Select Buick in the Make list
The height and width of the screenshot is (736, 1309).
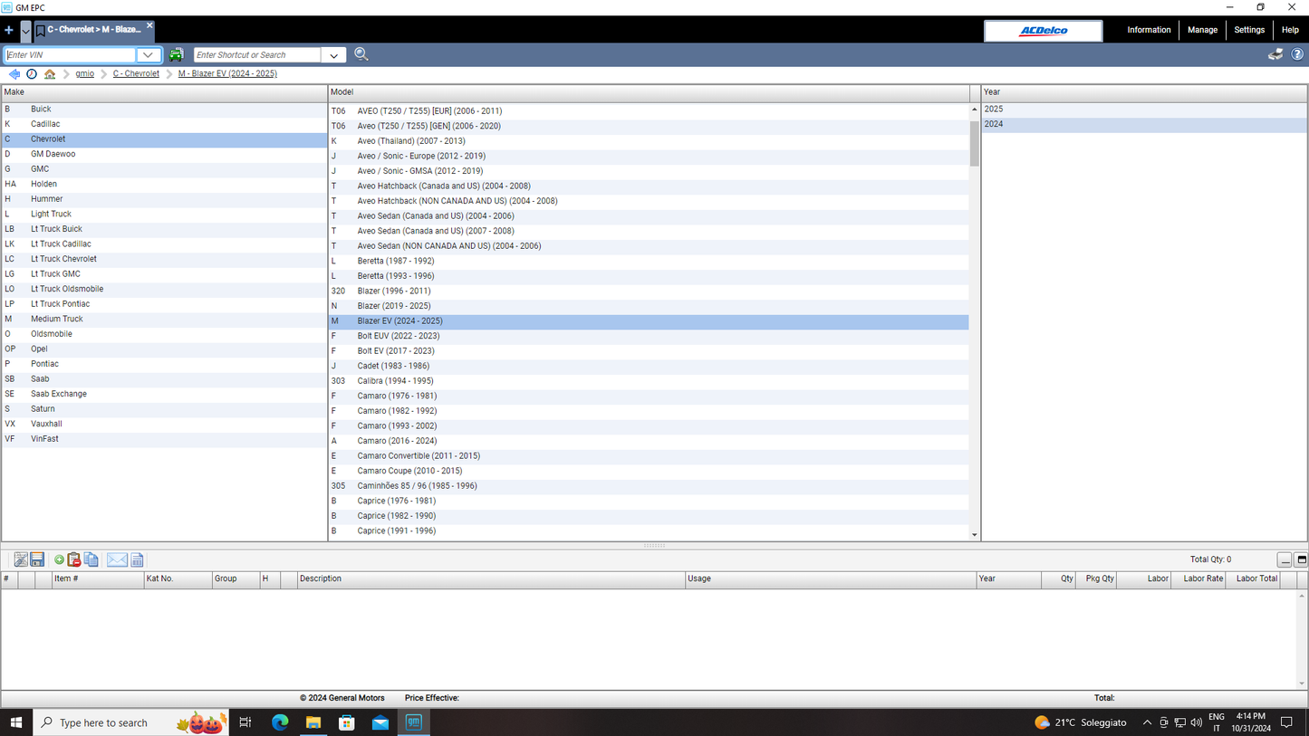pyautogui.click(x=164, y=109)
